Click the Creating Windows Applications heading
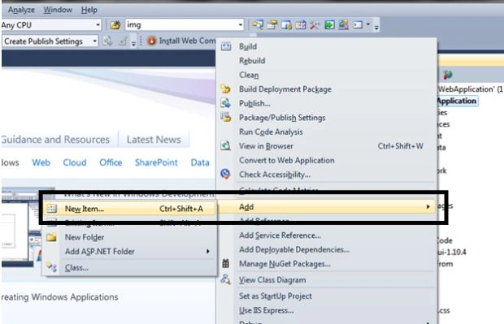Image resolution: width=504 pixels, height=324 pixels. 59,297
